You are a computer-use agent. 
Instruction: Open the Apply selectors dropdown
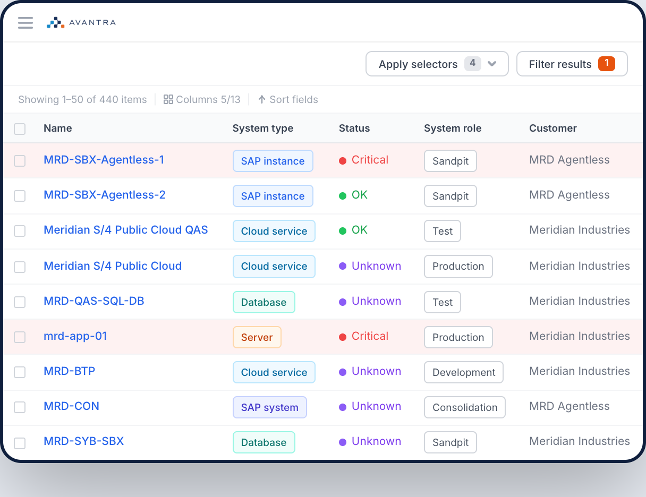click(437, 64)
